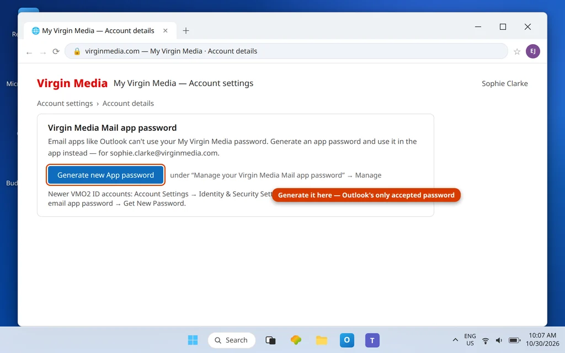Click the volume speaker icon
The width and height of the screenshot is (565, 353).
coord(499,340)
